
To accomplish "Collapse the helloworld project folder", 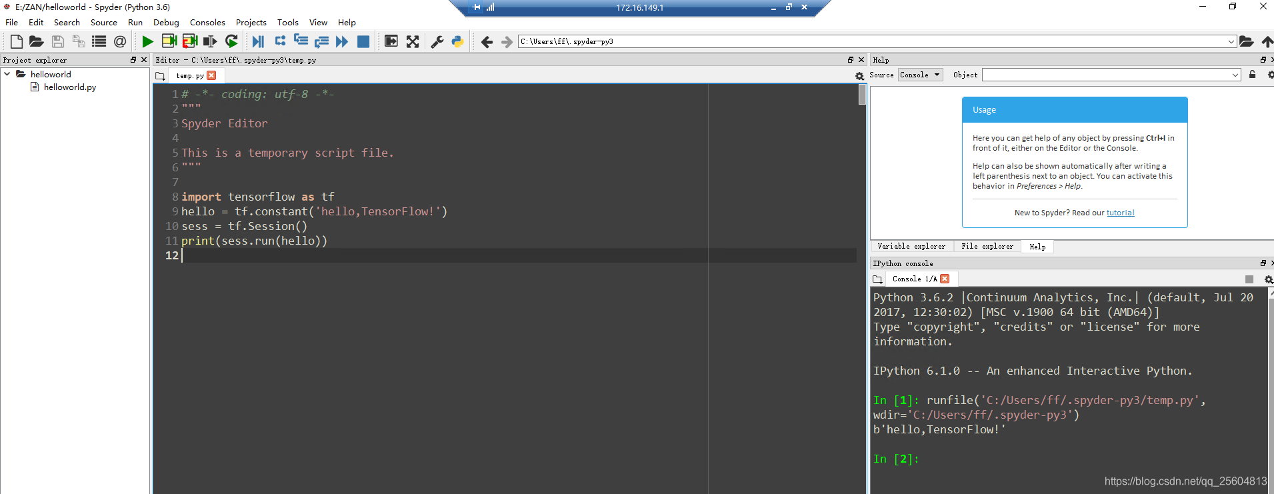I will click(x=7, y=74).
